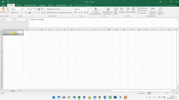Click the Name Box input field
The image size is (179, 100).
click(x=6, y=19)
